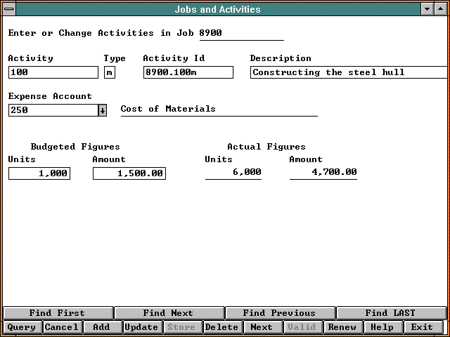Image resolution: width=450 pixels, height=337 pixels.
Task: Click the Activity field containing 100
Action: coord(53,72)
